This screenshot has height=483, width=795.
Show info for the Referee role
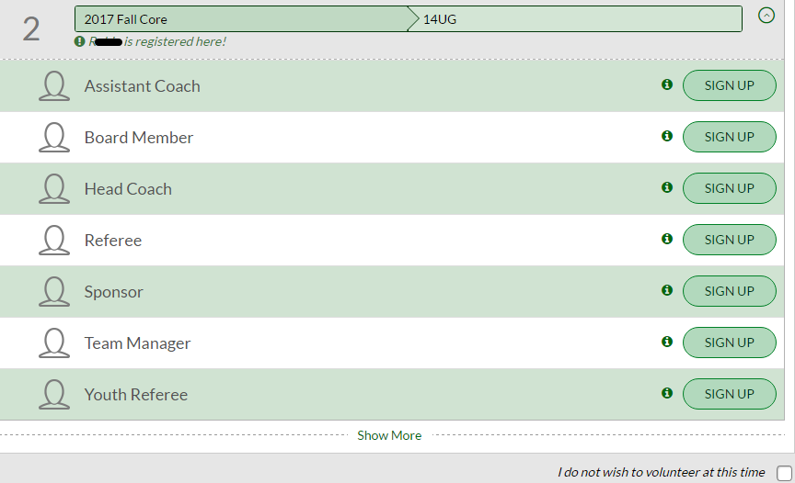pos(667,239)
